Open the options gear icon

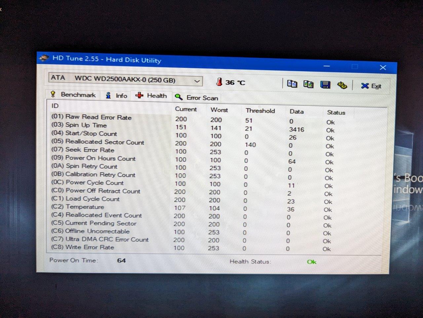click(342, 85)
